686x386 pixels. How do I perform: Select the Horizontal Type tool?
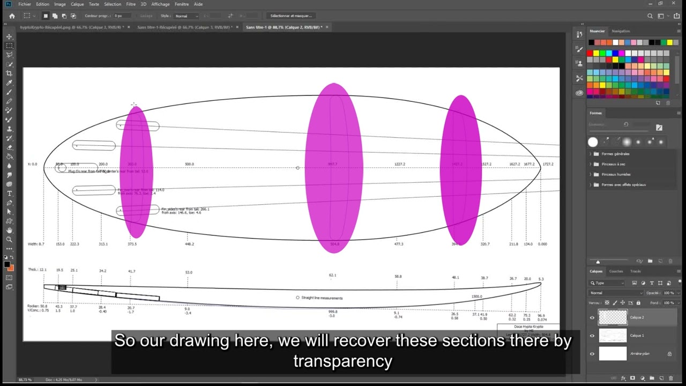9,193
